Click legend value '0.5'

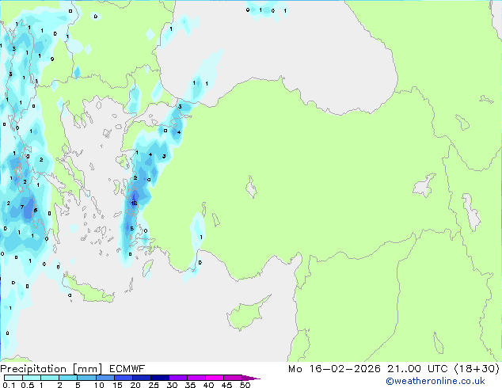pyautogui.click(x=28, y=385)
